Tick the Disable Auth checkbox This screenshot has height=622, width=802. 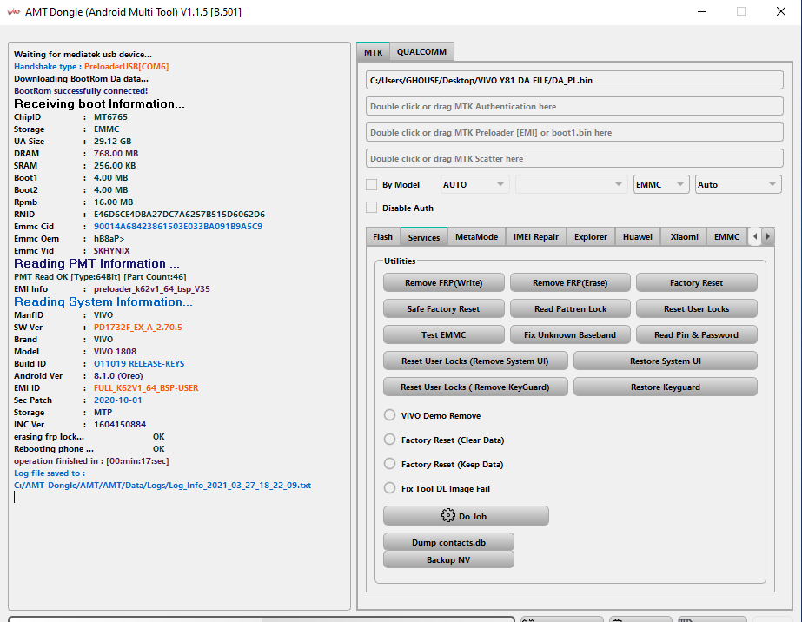[x=372, y=208]
